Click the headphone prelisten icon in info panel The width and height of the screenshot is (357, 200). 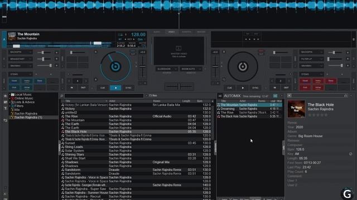pyautogui.click(x=346, y=96)
